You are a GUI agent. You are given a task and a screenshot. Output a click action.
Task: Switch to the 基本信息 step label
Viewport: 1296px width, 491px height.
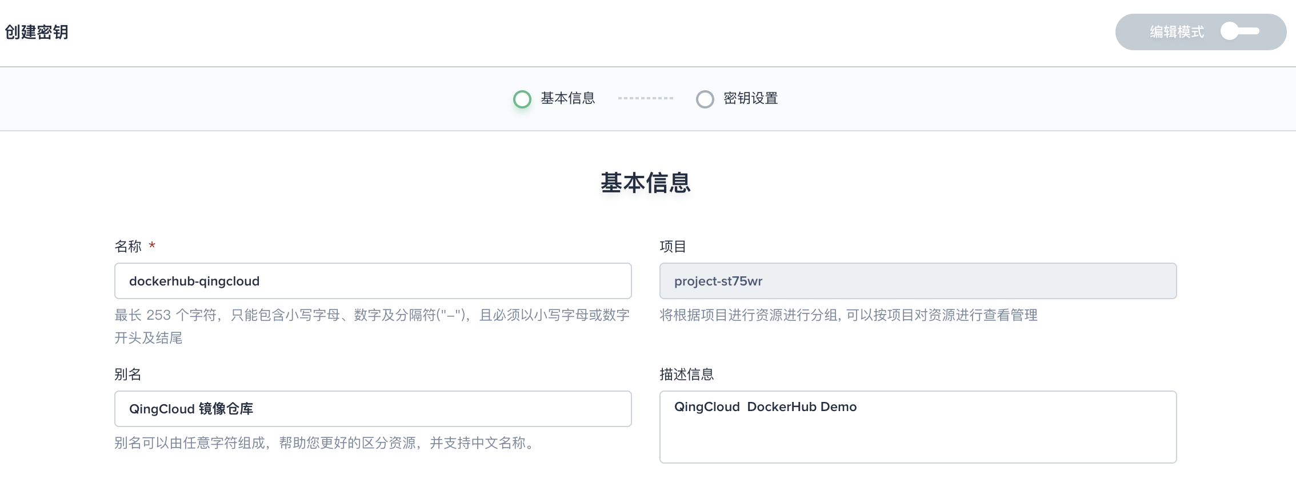point(567,99)
